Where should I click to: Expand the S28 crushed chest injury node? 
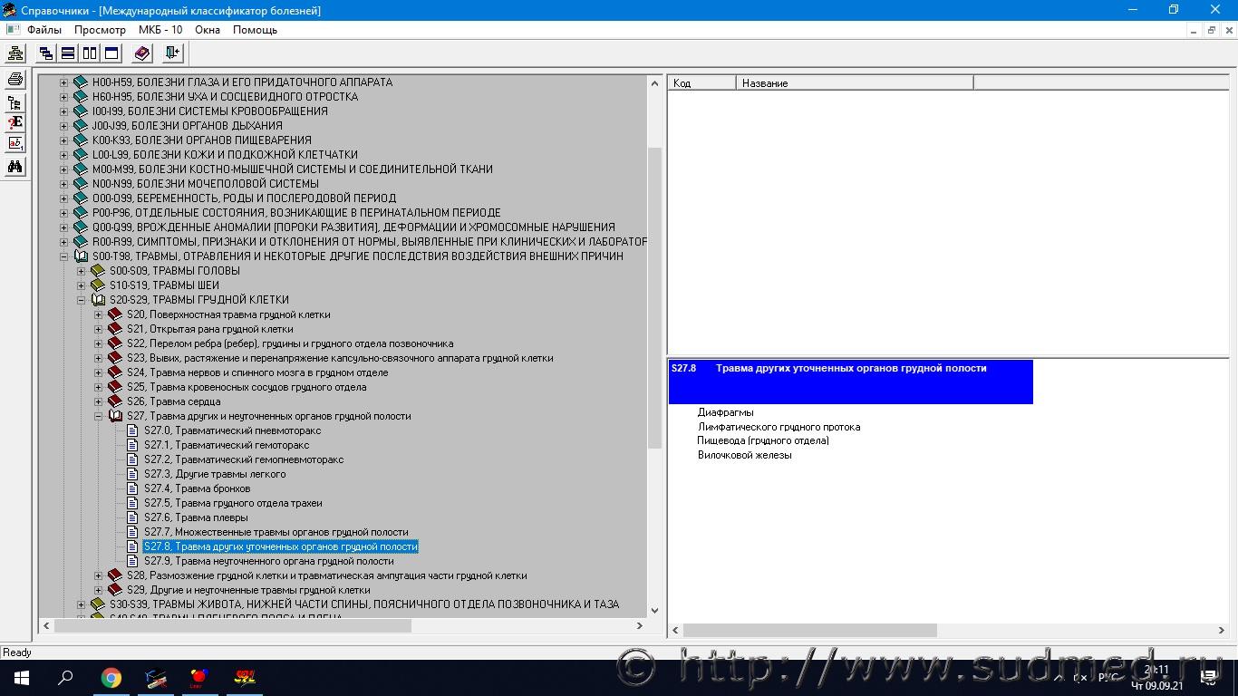coord(99,575)
